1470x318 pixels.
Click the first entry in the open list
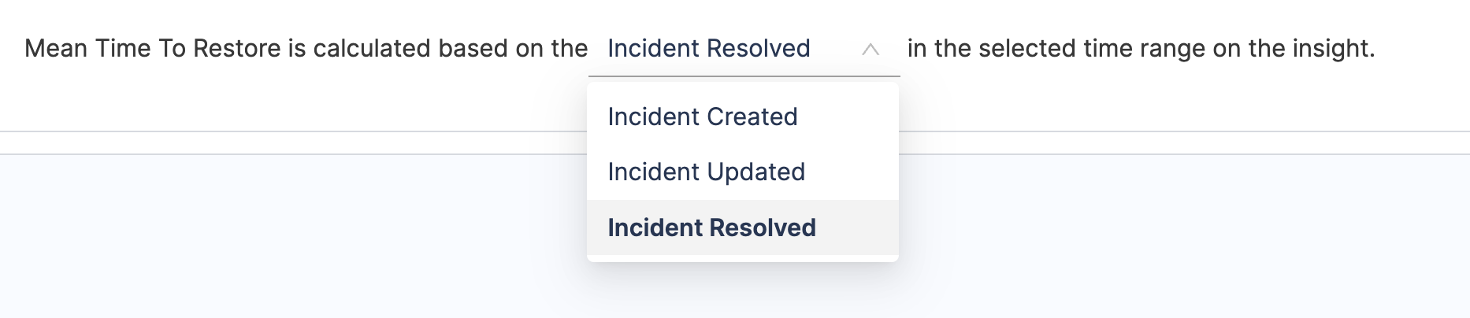coord(702,116)
